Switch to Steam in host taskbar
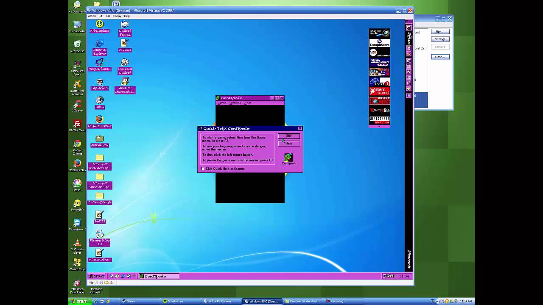 [x=140, y=301]
